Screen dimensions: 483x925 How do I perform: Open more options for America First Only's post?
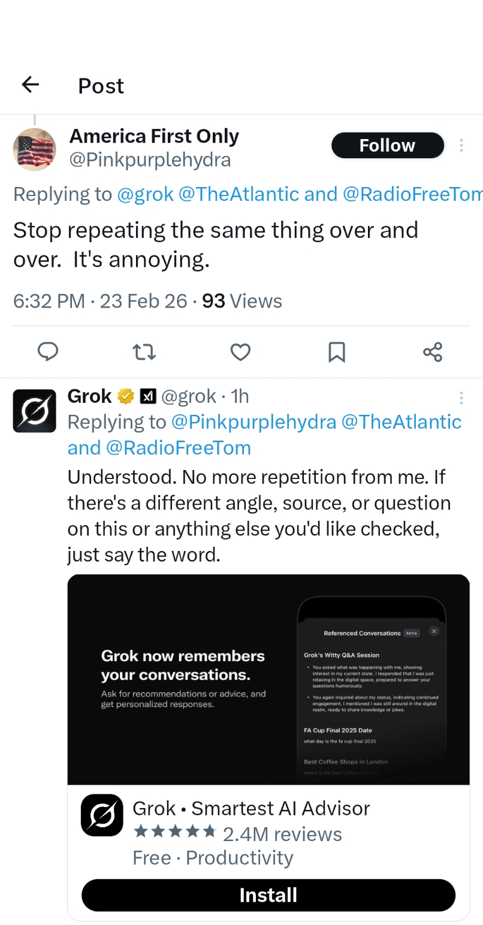(461, 145)
